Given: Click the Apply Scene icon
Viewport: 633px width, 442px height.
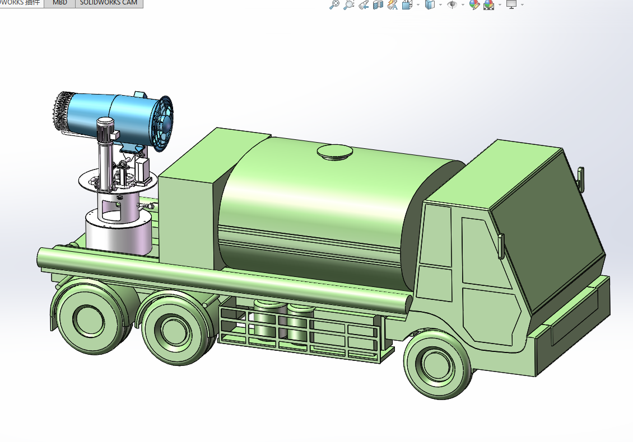Looking at the screenshot, I should coord(489,4).
